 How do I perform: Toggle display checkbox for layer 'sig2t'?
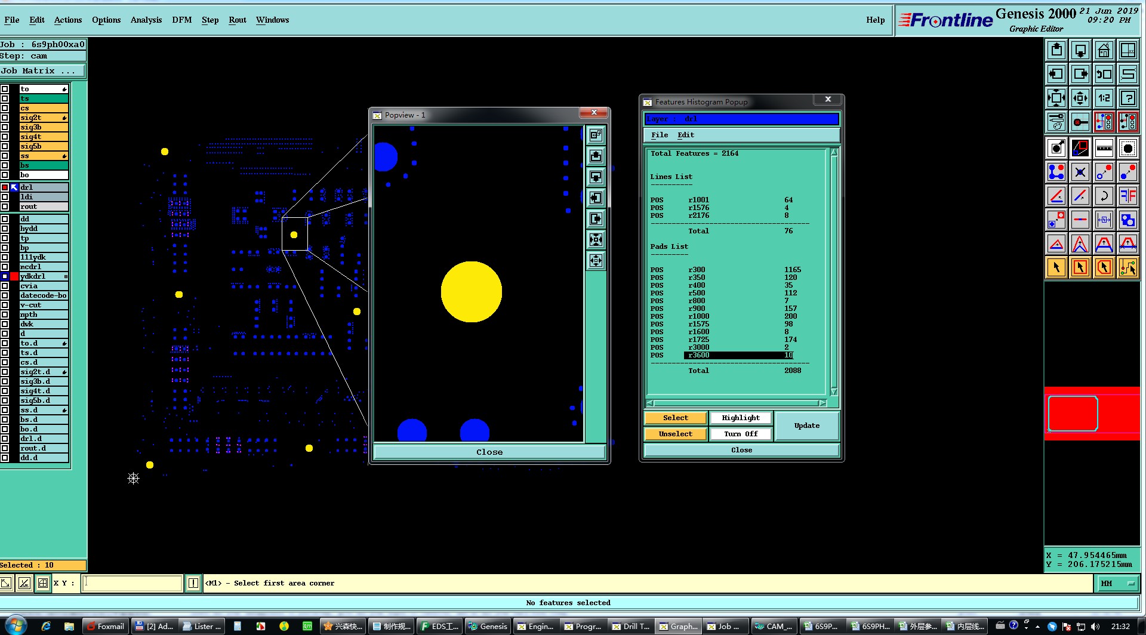coord(5,118)
